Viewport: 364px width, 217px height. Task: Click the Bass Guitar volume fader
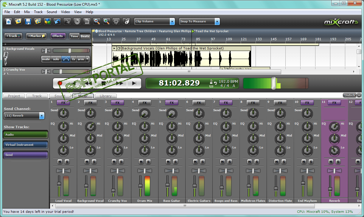[x=167, y=185]
